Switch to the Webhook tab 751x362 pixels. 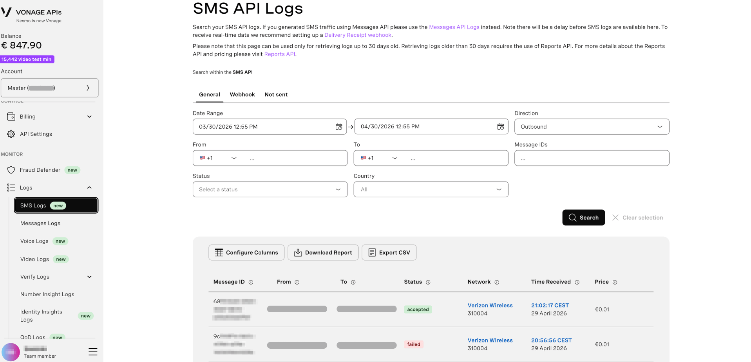(x=242, y=95)
